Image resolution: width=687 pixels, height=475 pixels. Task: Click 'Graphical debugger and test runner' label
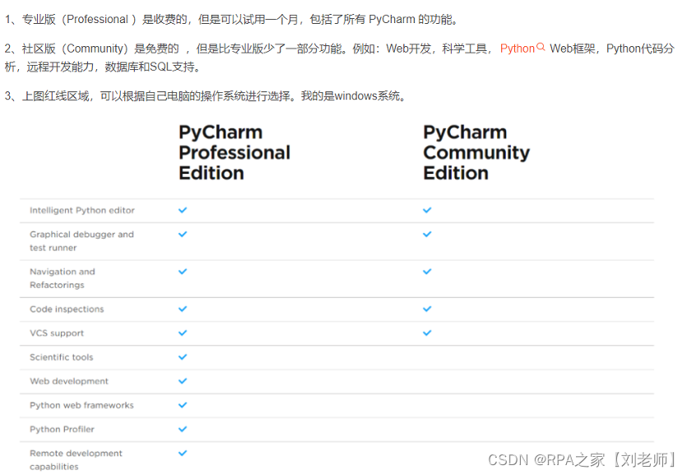[x=81, y=241]
